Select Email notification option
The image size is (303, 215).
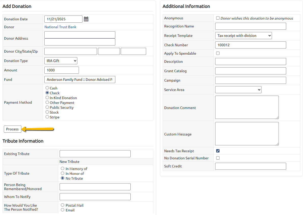pyautogui.click(x=62, y=210)
